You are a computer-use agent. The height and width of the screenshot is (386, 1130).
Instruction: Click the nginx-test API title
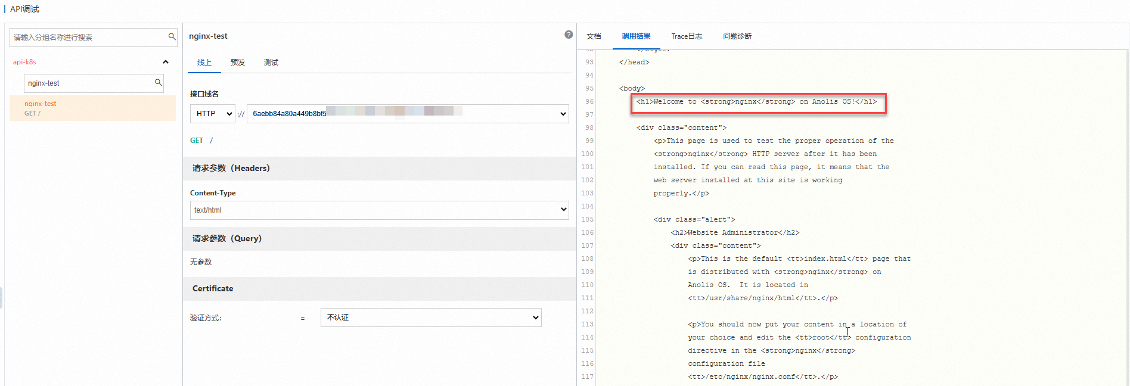(x=208, y=36)
